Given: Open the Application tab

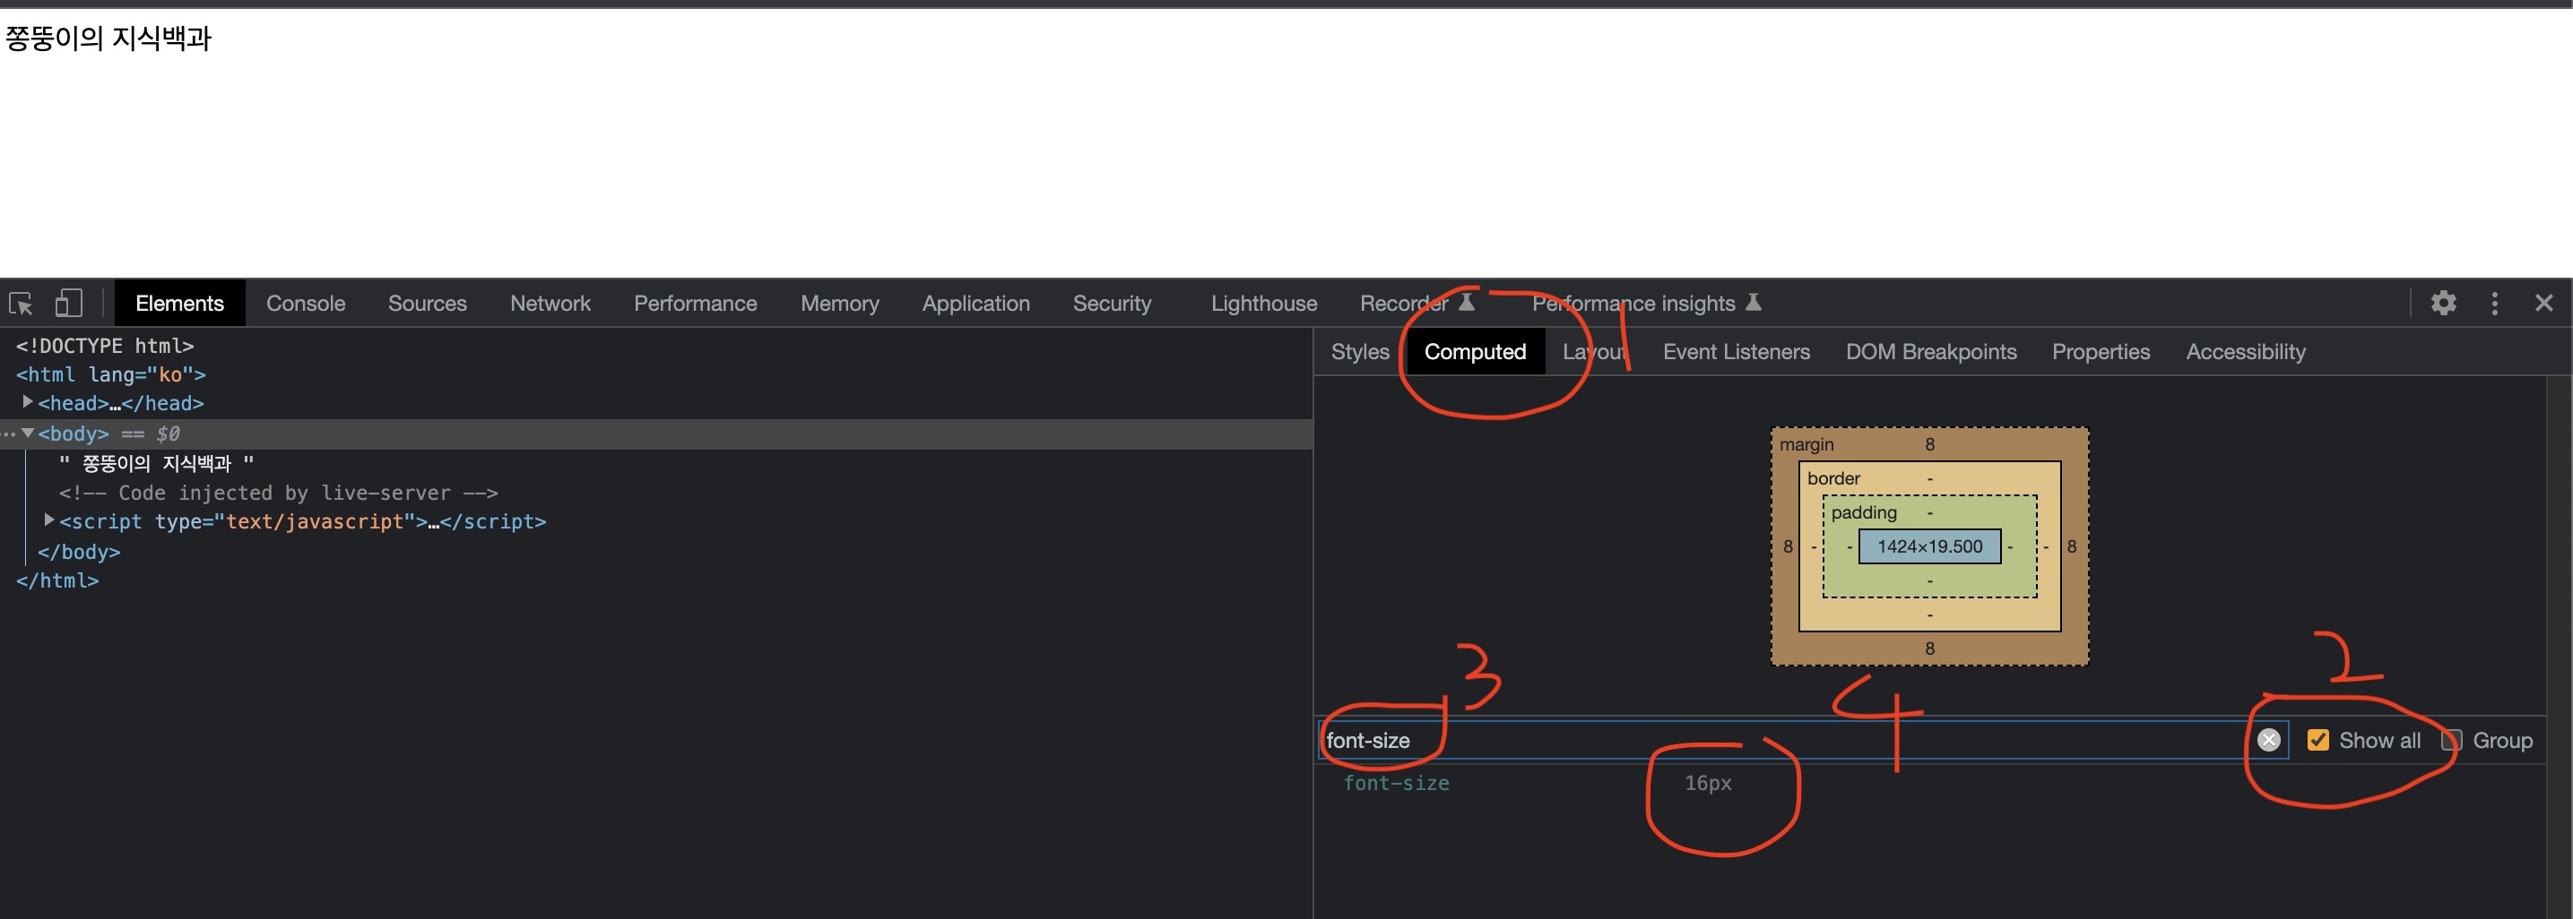Looking at the screenshot, I should 975,304.
